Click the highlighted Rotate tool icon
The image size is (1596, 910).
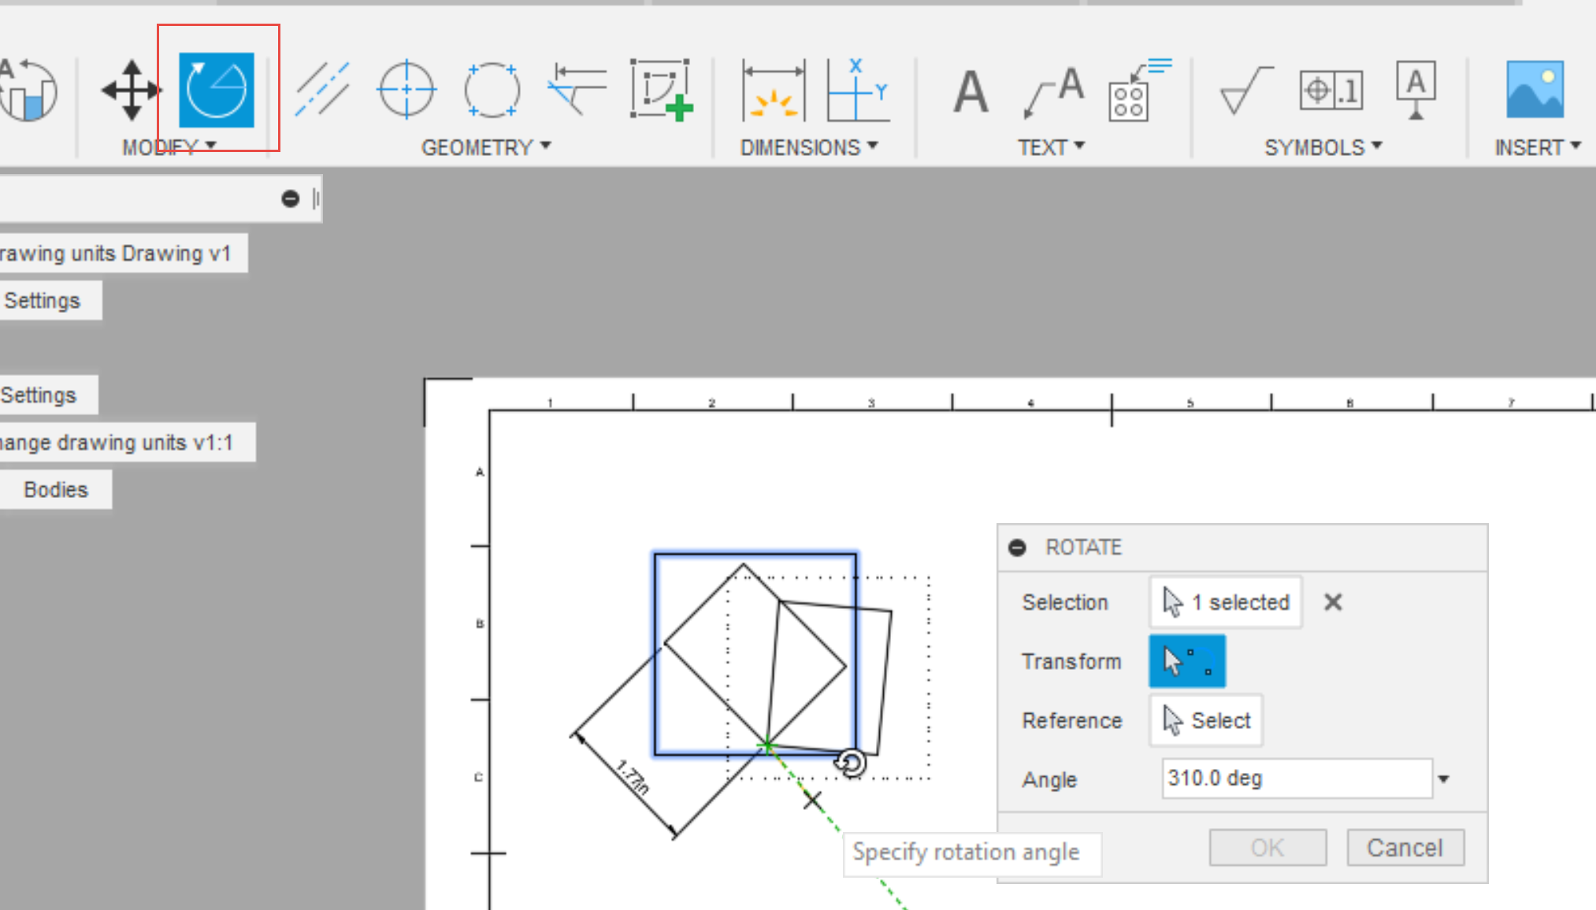pos(217,90)
